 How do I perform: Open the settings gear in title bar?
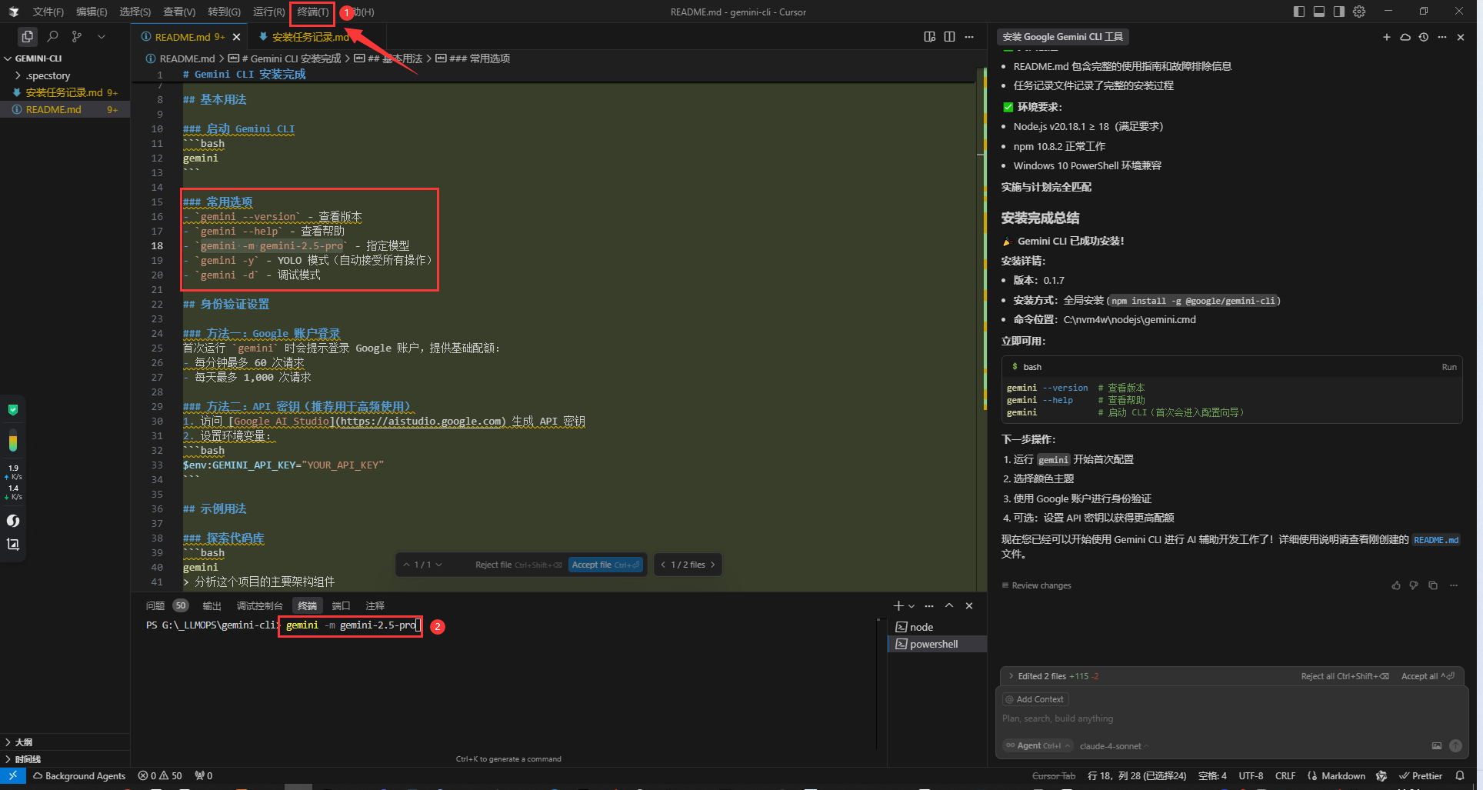pos(1359,12)
